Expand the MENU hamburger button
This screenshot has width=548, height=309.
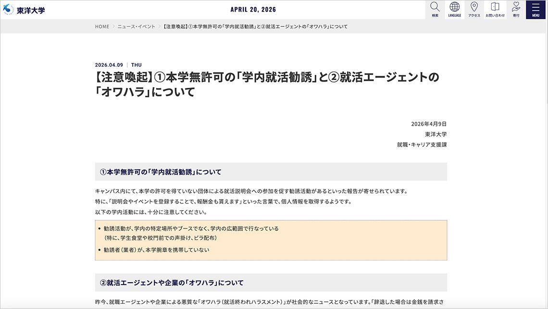click(x=536, y=9)
